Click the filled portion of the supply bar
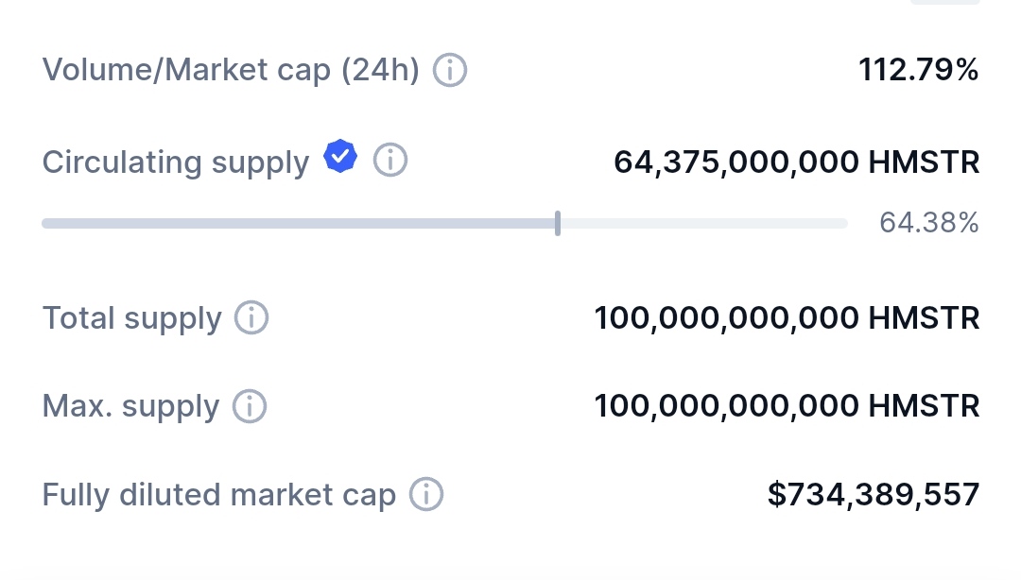Image resolution: width=1021 pixels, height=580 pixels. coord(299,224)
